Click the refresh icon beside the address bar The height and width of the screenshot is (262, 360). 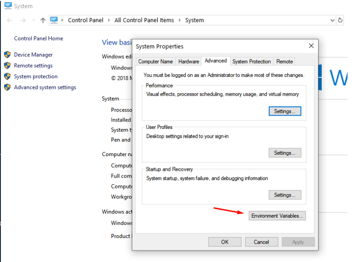(340, 20)
